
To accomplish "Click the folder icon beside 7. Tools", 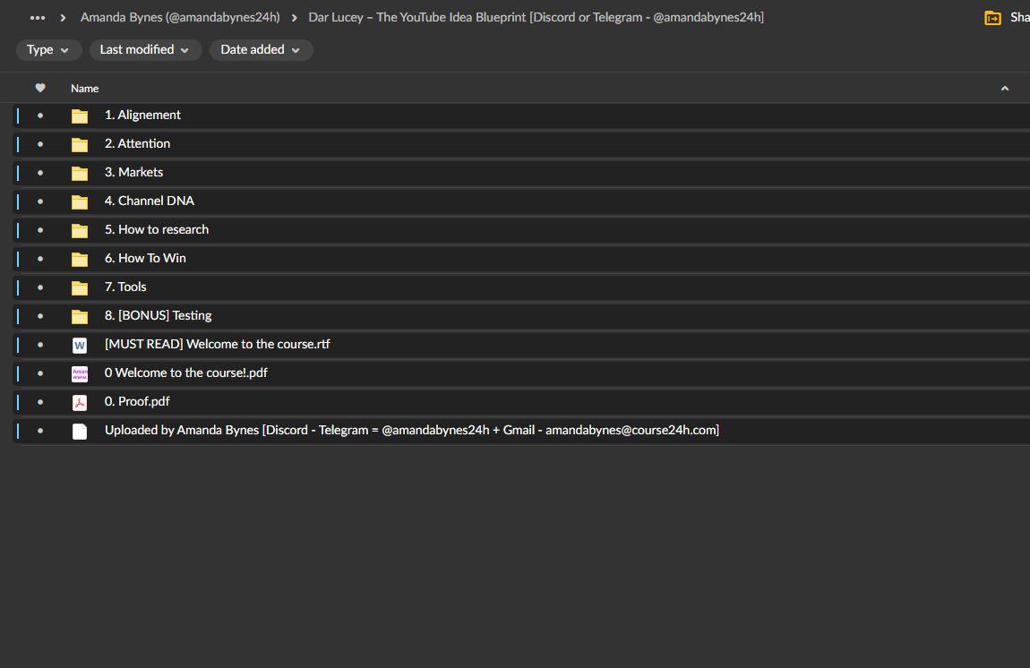I will (x=80, y=287).
